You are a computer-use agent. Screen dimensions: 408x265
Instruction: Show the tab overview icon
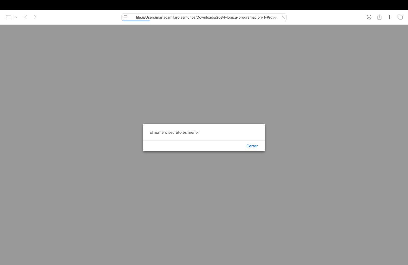[400, 17]
